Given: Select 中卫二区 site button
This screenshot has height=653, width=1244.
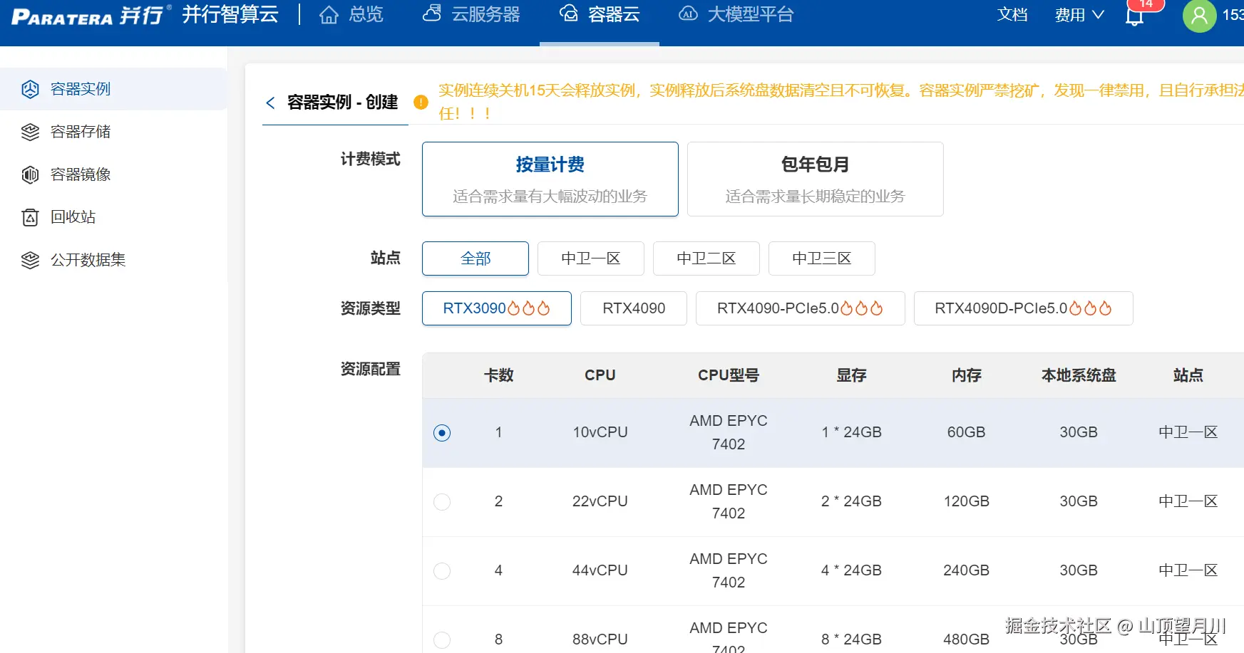Looking at the screenshot, I should (x=706, y=258).
